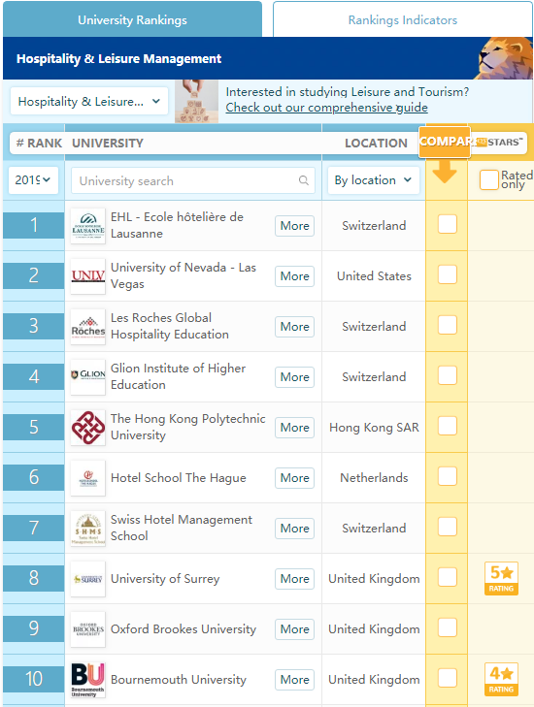
Task: Tick compare checkbox for EHL Lausanne
Action: coord(448,224)
